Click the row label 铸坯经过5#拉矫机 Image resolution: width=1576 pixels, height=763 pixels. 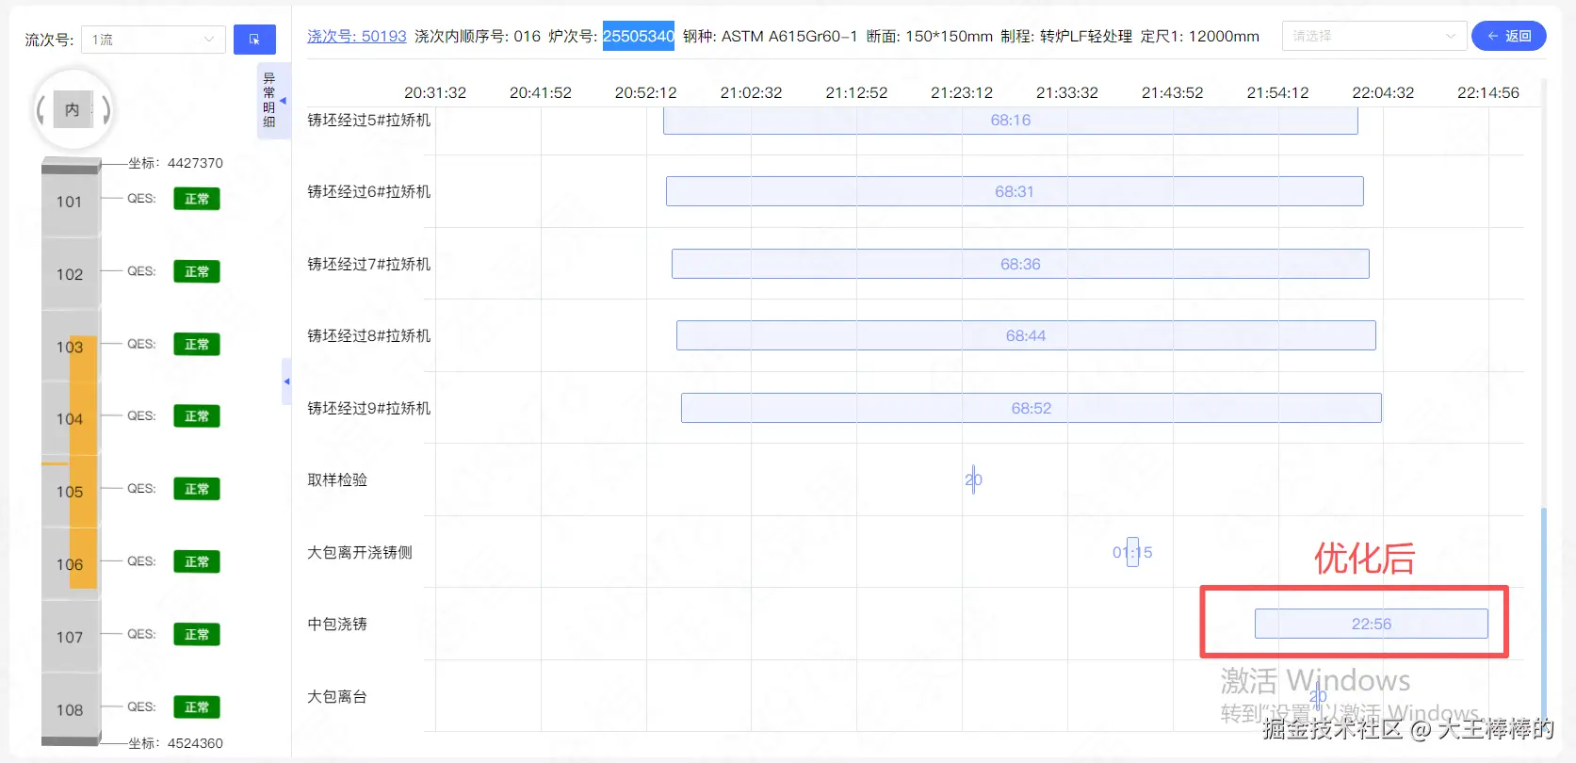coord(369,120)
